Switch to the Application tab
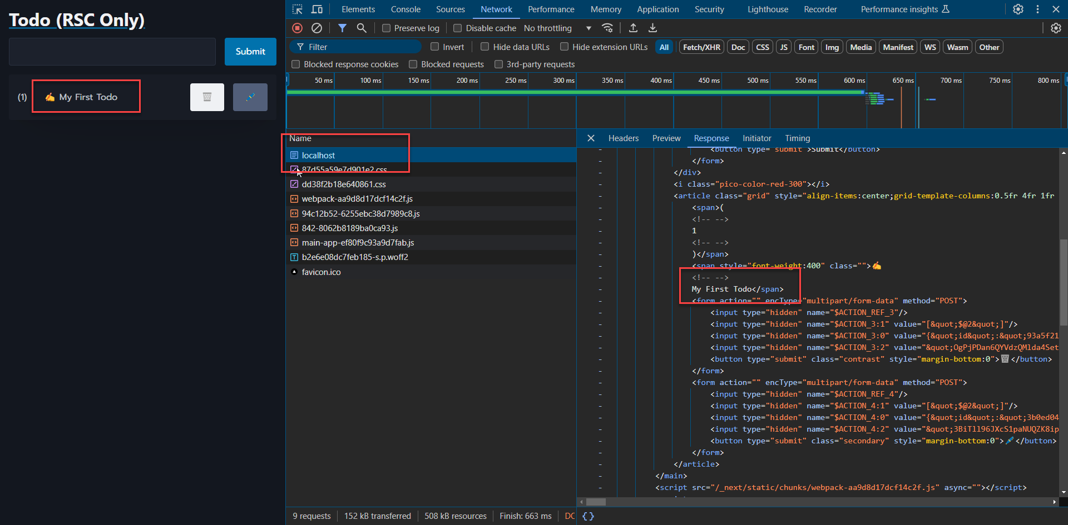This screenshot has width=1068, height=525. click(x=658, y=9)
